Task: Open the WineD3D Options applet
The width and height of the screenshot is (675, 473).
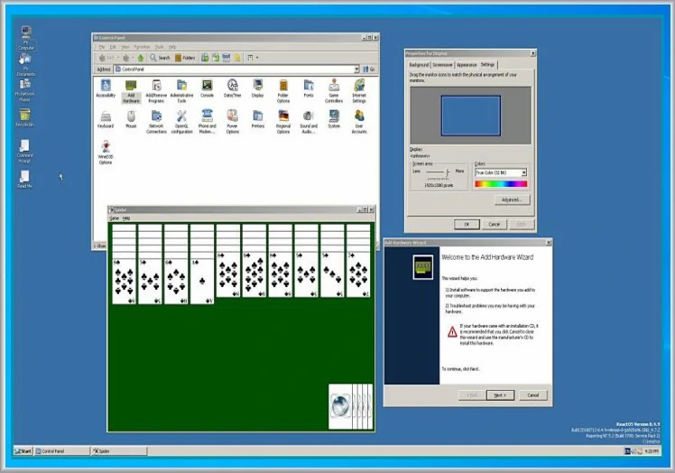Action: [106, 153]
